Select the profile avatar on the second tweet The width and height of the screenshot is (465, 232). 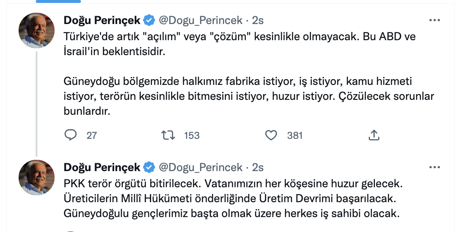(37, 178)
